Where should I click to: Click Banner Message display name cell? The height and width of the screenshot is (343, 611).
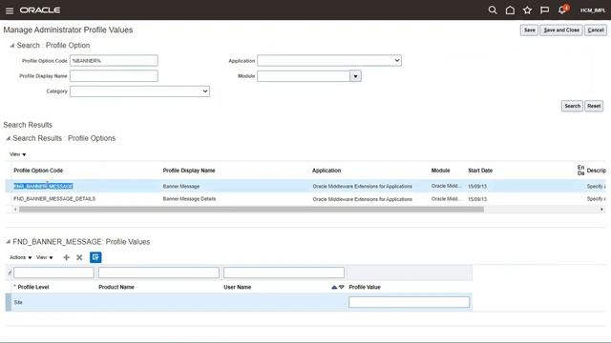point(181,187)
